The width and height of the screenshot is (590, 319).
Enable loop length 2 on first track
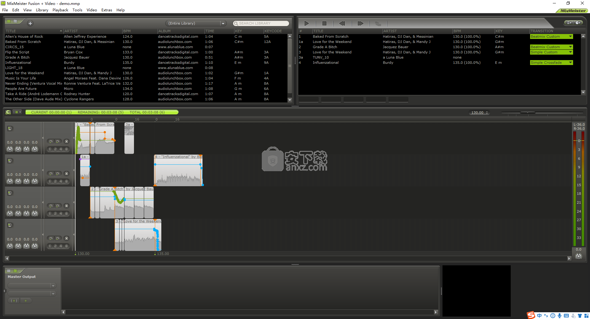coord(55,149)
